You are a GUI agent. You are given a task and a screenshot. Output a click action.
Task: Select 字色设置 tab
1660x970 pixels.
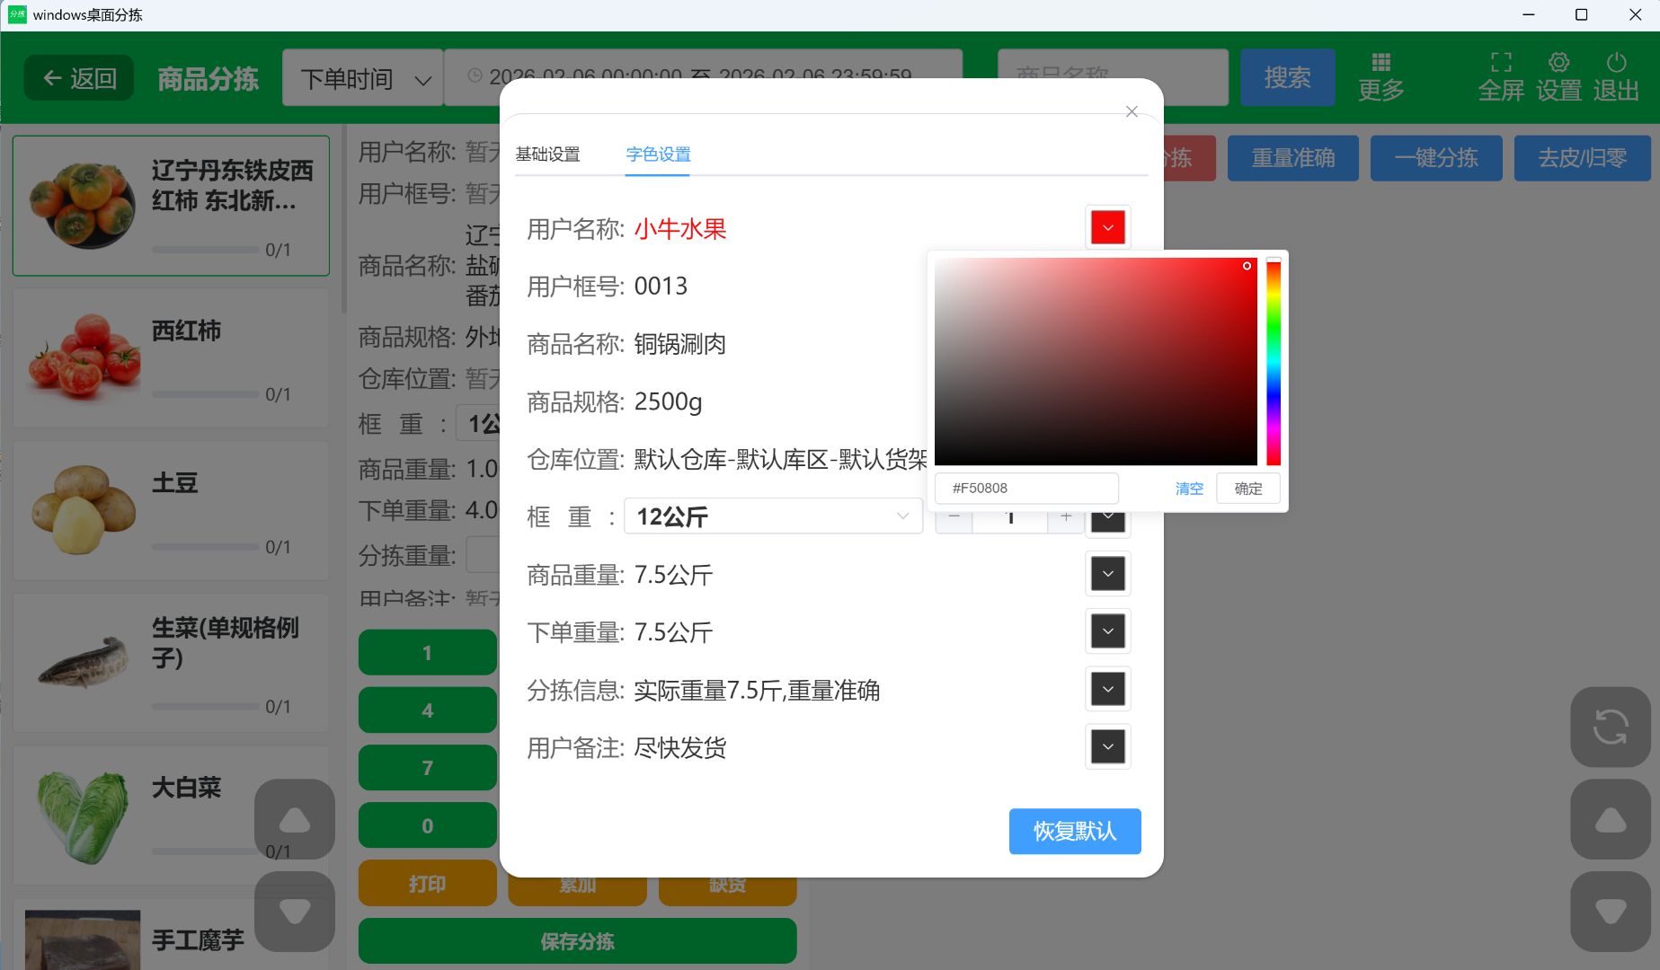coord(658,154)
